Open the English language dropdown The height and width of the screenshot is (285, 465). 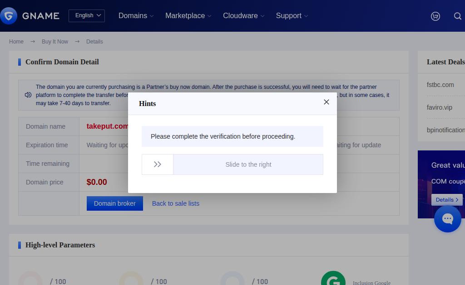pos(87,16)
